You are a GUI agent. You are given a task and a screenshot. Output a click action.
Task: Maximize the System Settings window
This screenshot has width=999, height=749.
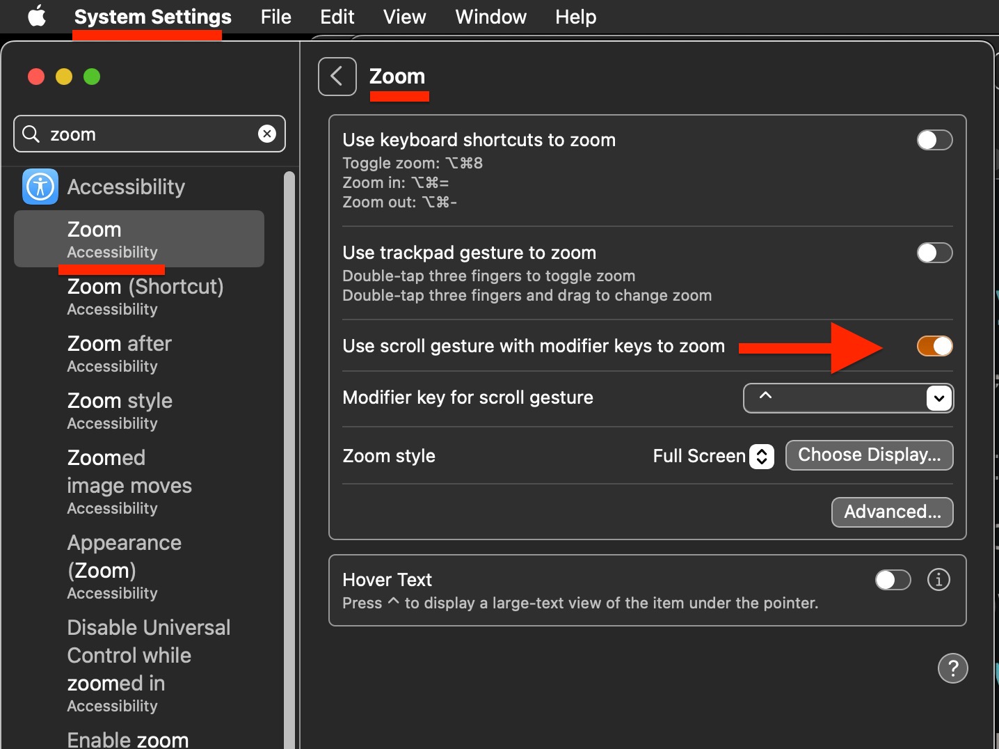tap(92, 77)
